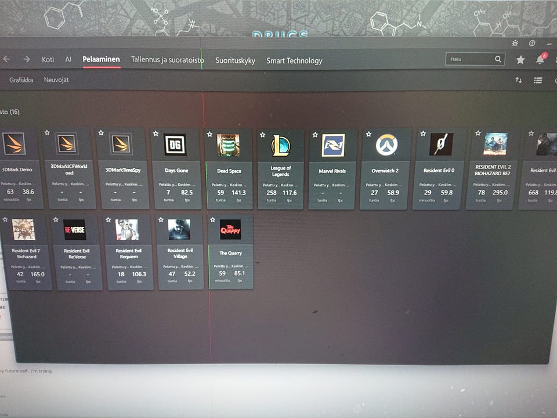Open the Days Gone game icon
This screenshot has width=557, height=418.
pos(175,145)
